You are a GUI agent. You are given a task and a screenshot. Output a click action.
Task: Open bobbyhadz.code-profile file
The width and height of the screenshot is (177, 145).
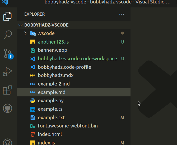coord(64,67)
